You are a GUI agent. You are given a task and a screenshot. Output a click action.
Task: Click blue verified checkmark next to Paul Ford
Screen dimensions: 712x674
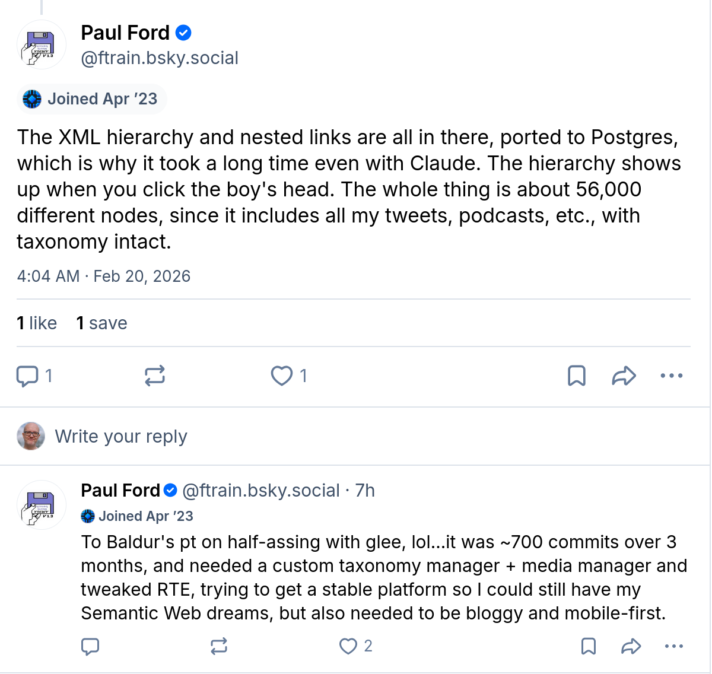(x=184, y=33)
